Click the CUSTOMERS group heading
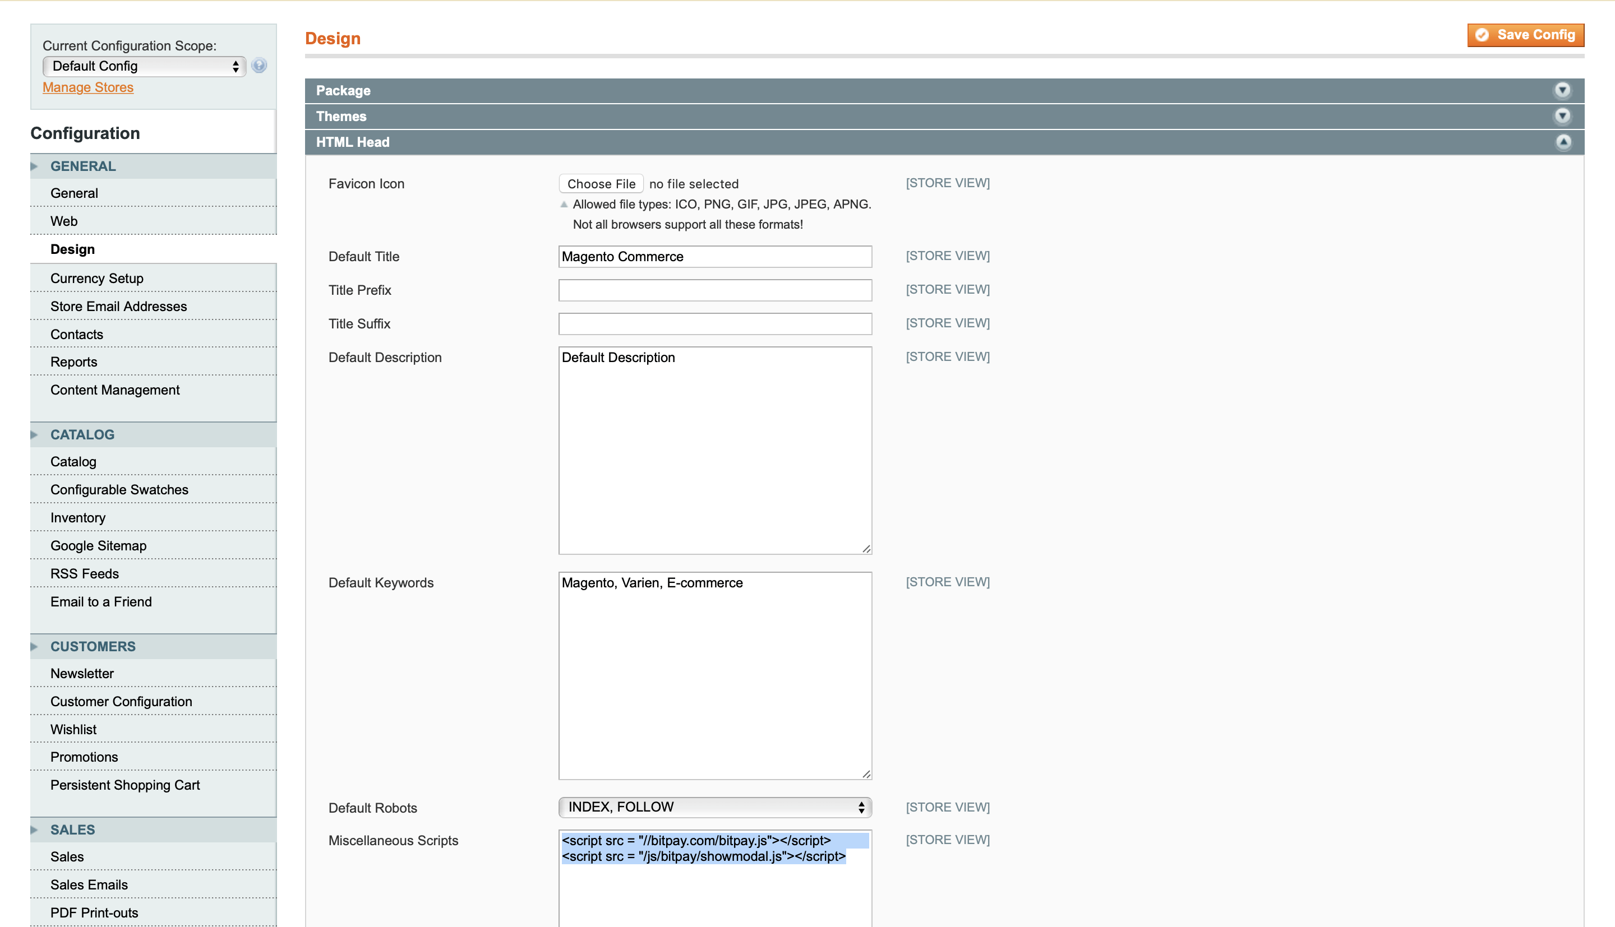Image resolution: width=1615 pixels, height=927 pixels. pos(93,647)
